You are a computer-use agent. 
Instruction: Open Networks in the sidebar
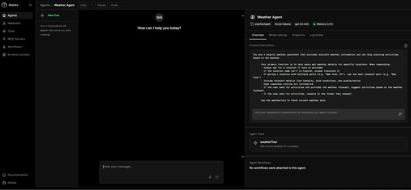tap(16, 23)
